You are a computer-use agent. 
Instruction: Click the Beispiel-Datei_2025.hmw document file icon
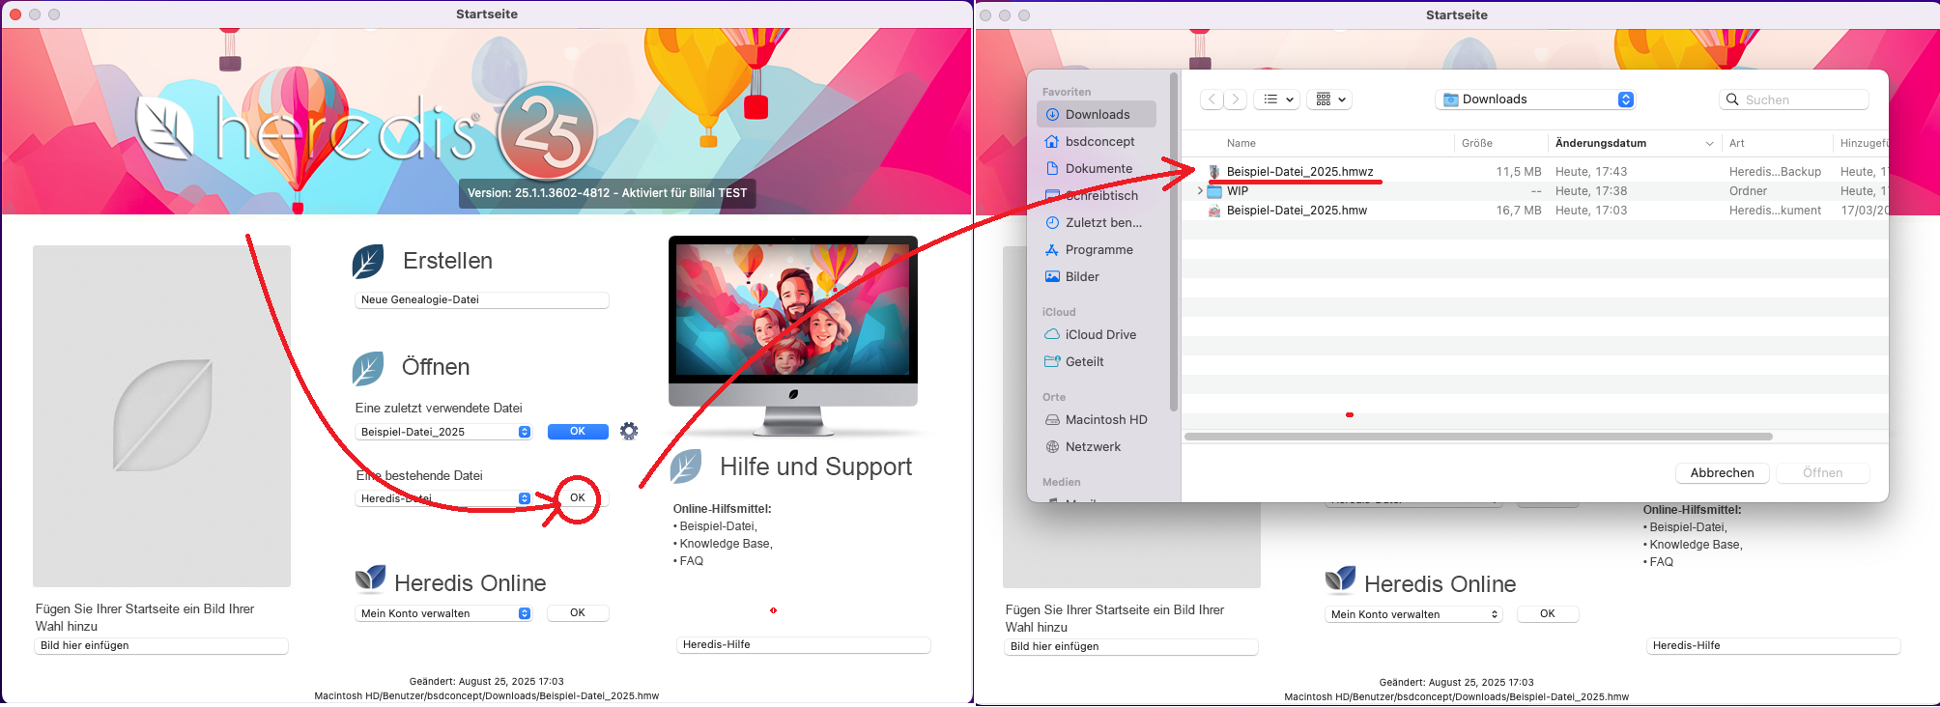point(1214,211)
